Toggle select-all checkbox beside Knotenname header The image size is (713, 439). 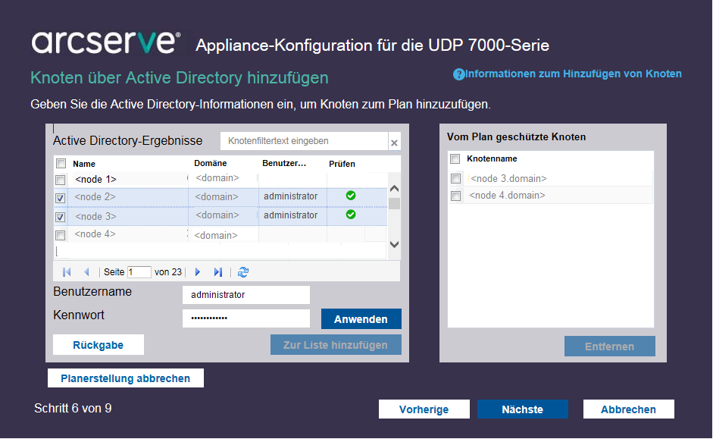pyautogui.click(x=455, y=158)
